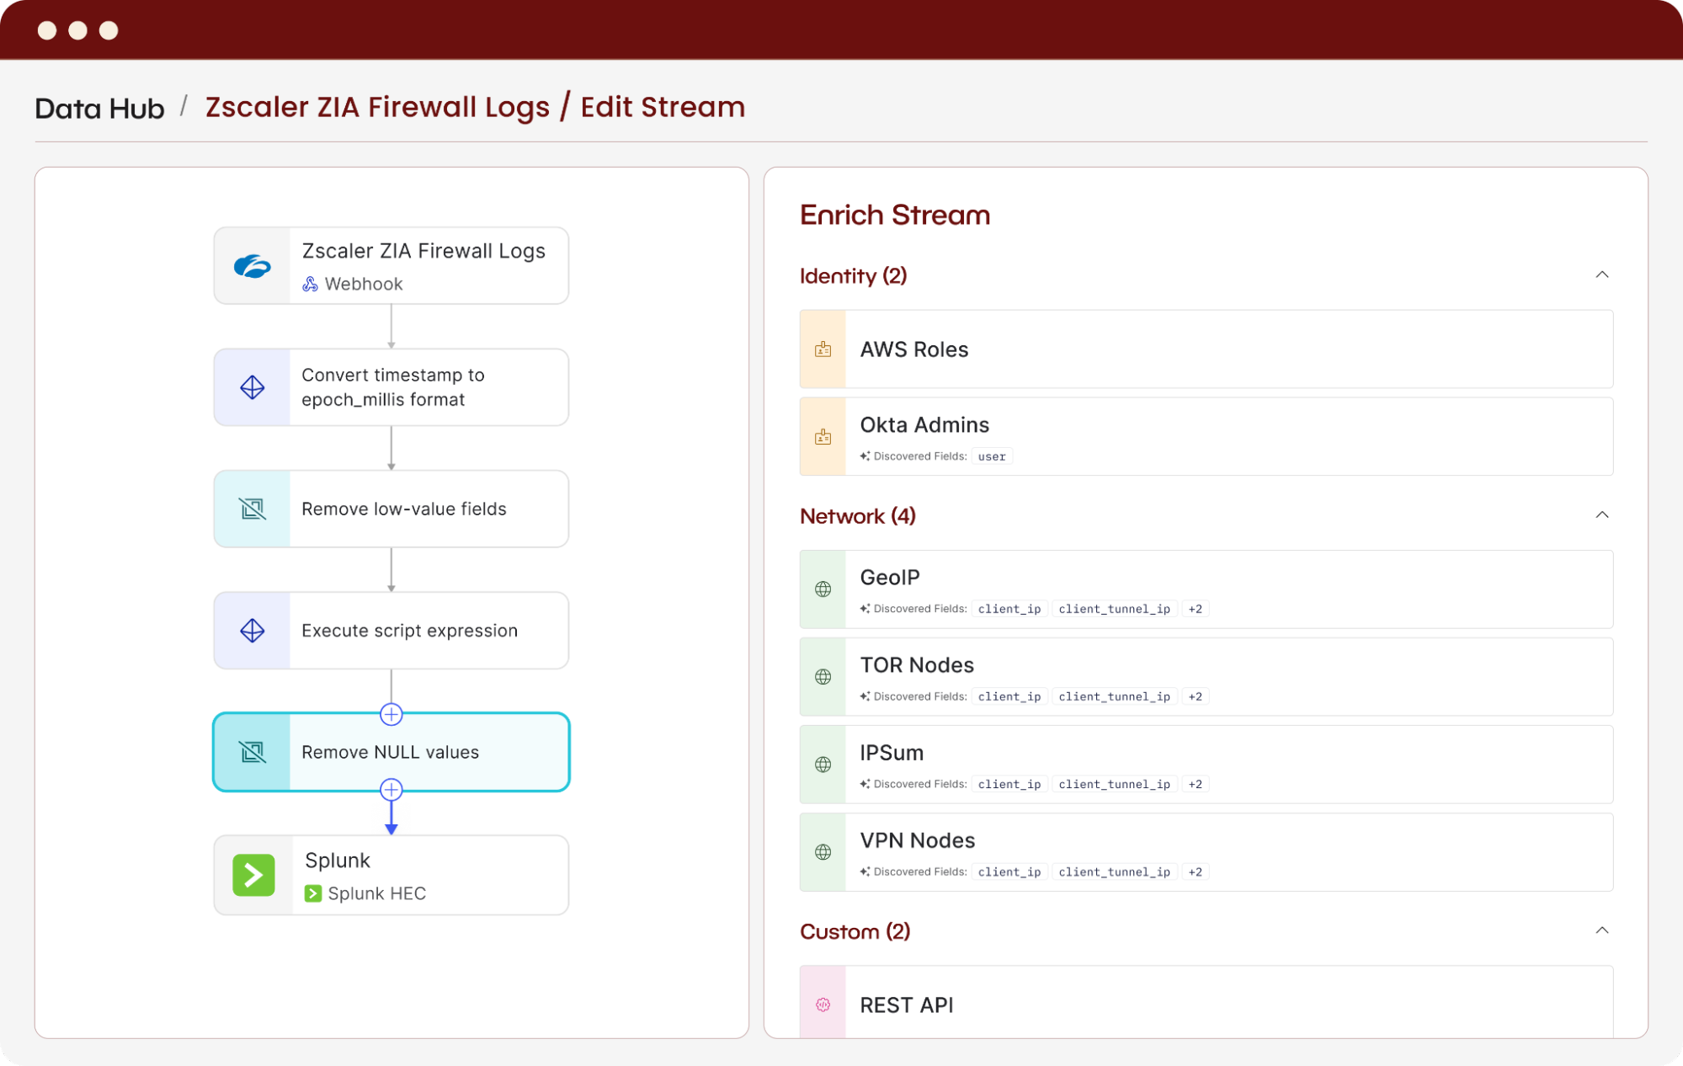Open Data Hub breadcrumb link
1683x1066 pixels.
tap(99, 109)
